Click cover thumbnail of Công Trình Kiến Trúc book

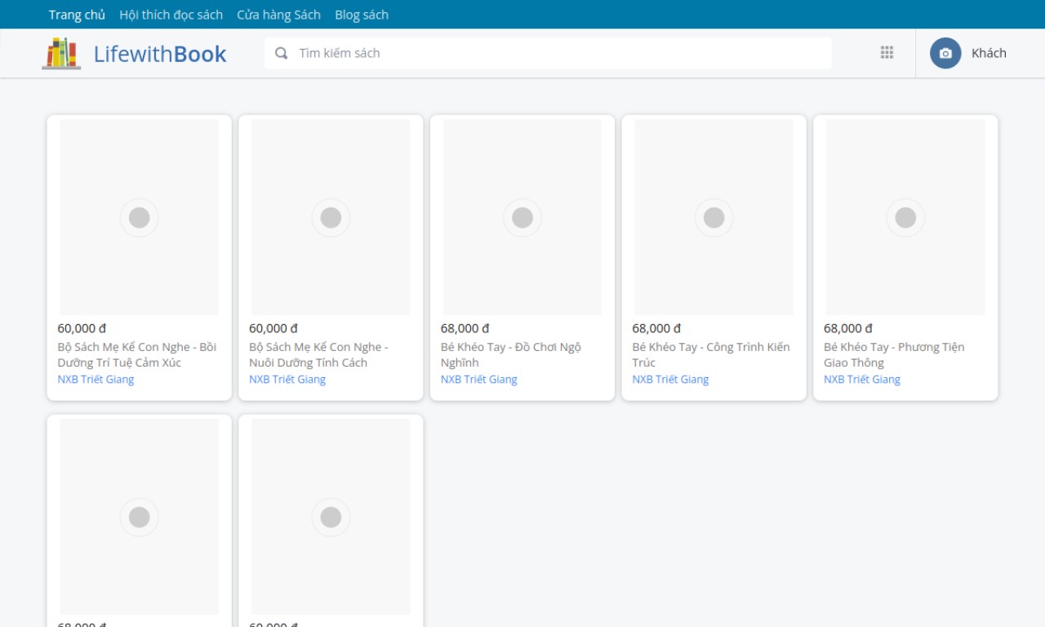(x=714, y=217)
